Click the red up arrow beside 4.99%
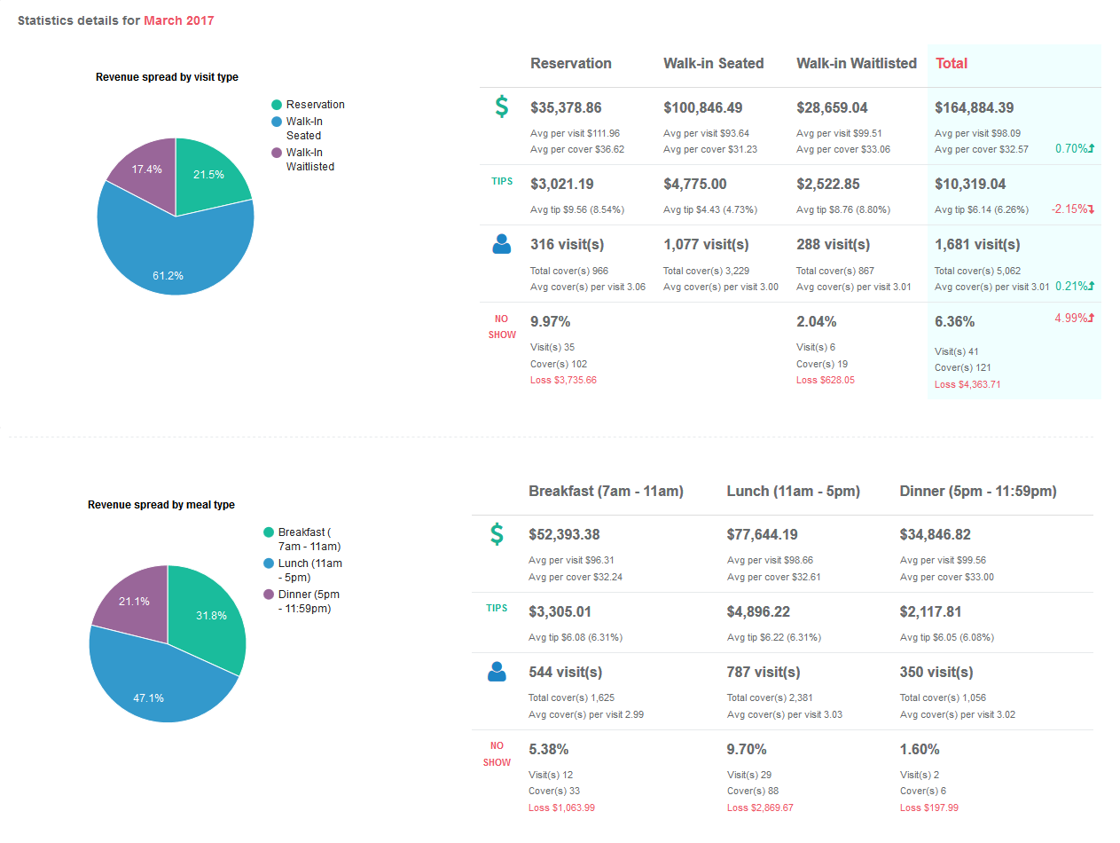The height and width of the screenshot is (843, 1120). pyautogui.click(x=1092, y=319)
